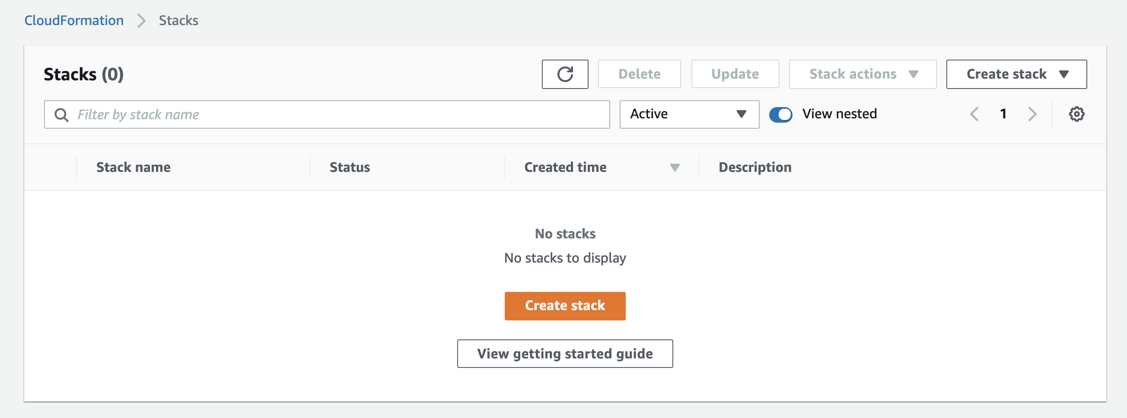Click the No stacks to display message

[565, 258]
